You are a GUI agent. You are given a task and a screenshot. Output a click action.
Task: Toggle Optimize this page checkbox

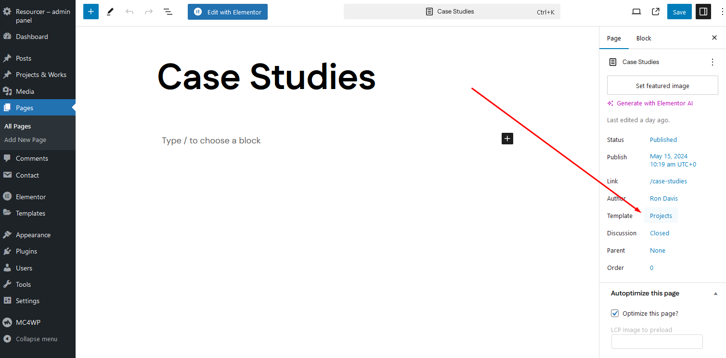[x=615, y=313]
